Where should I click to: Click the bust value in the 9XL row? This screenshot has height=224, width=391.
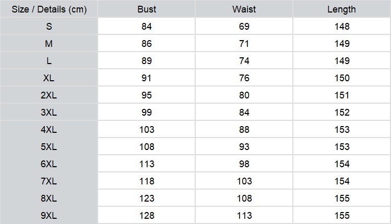pyautogui.click(x=147, y=215)
